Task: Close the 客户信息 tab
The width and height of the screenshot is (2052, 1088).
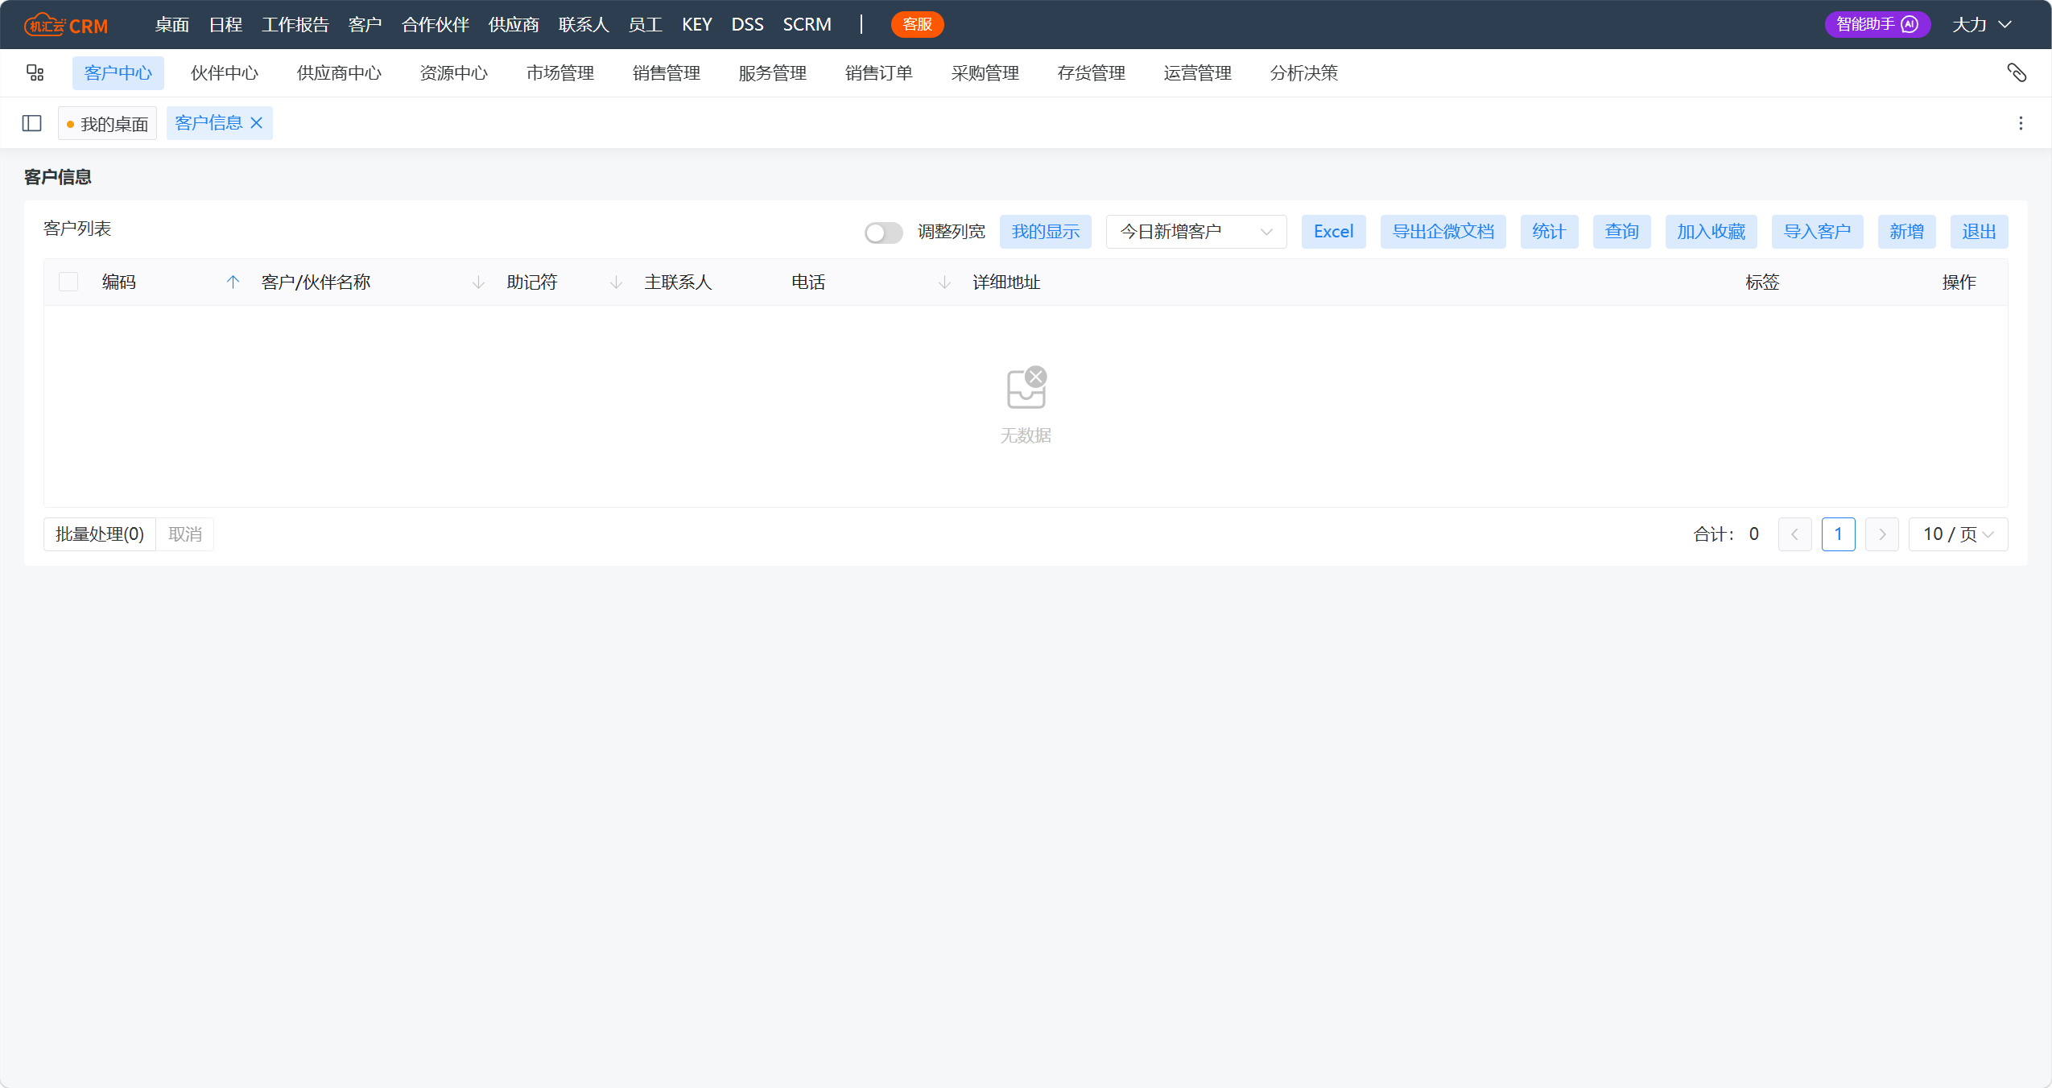Action: click(x=257, y=123)
